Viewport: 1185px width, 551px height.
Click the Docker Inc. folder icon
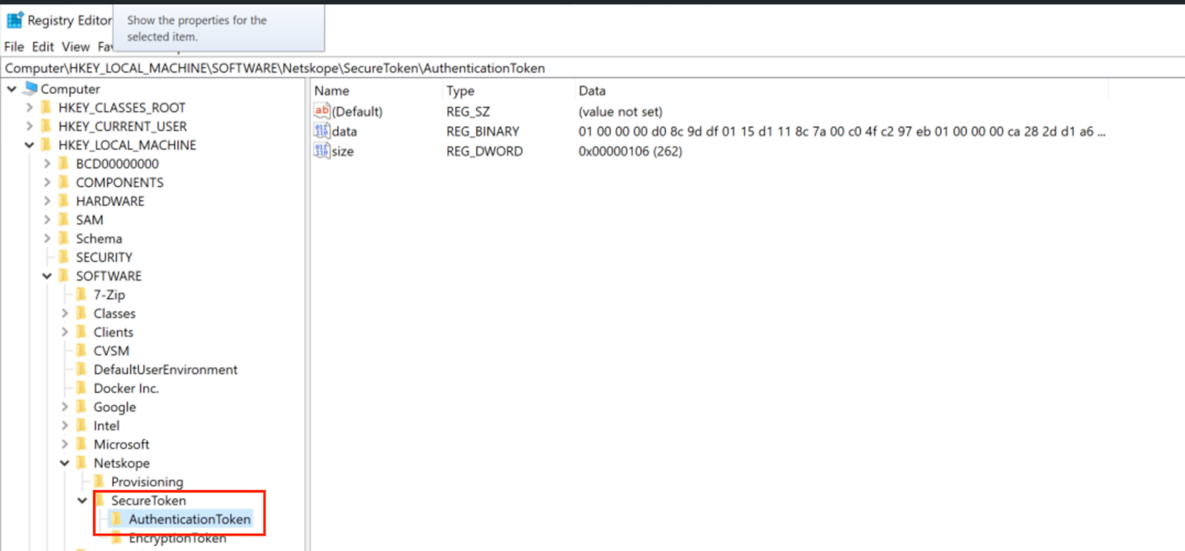82,388
